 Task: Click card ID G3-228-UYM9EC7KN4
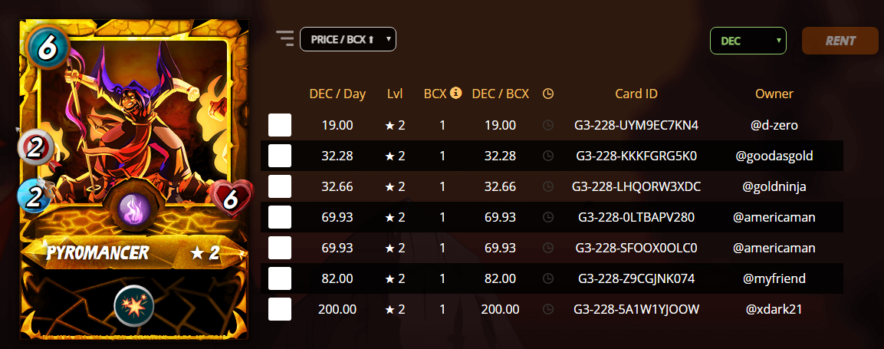coord(636,125)
